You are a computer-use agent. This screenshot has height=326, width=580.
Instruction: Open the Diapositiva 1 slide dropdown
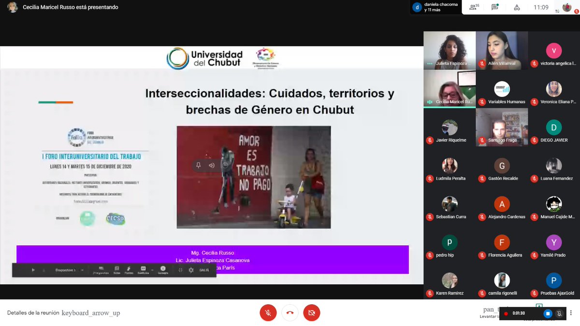(70, 270)
